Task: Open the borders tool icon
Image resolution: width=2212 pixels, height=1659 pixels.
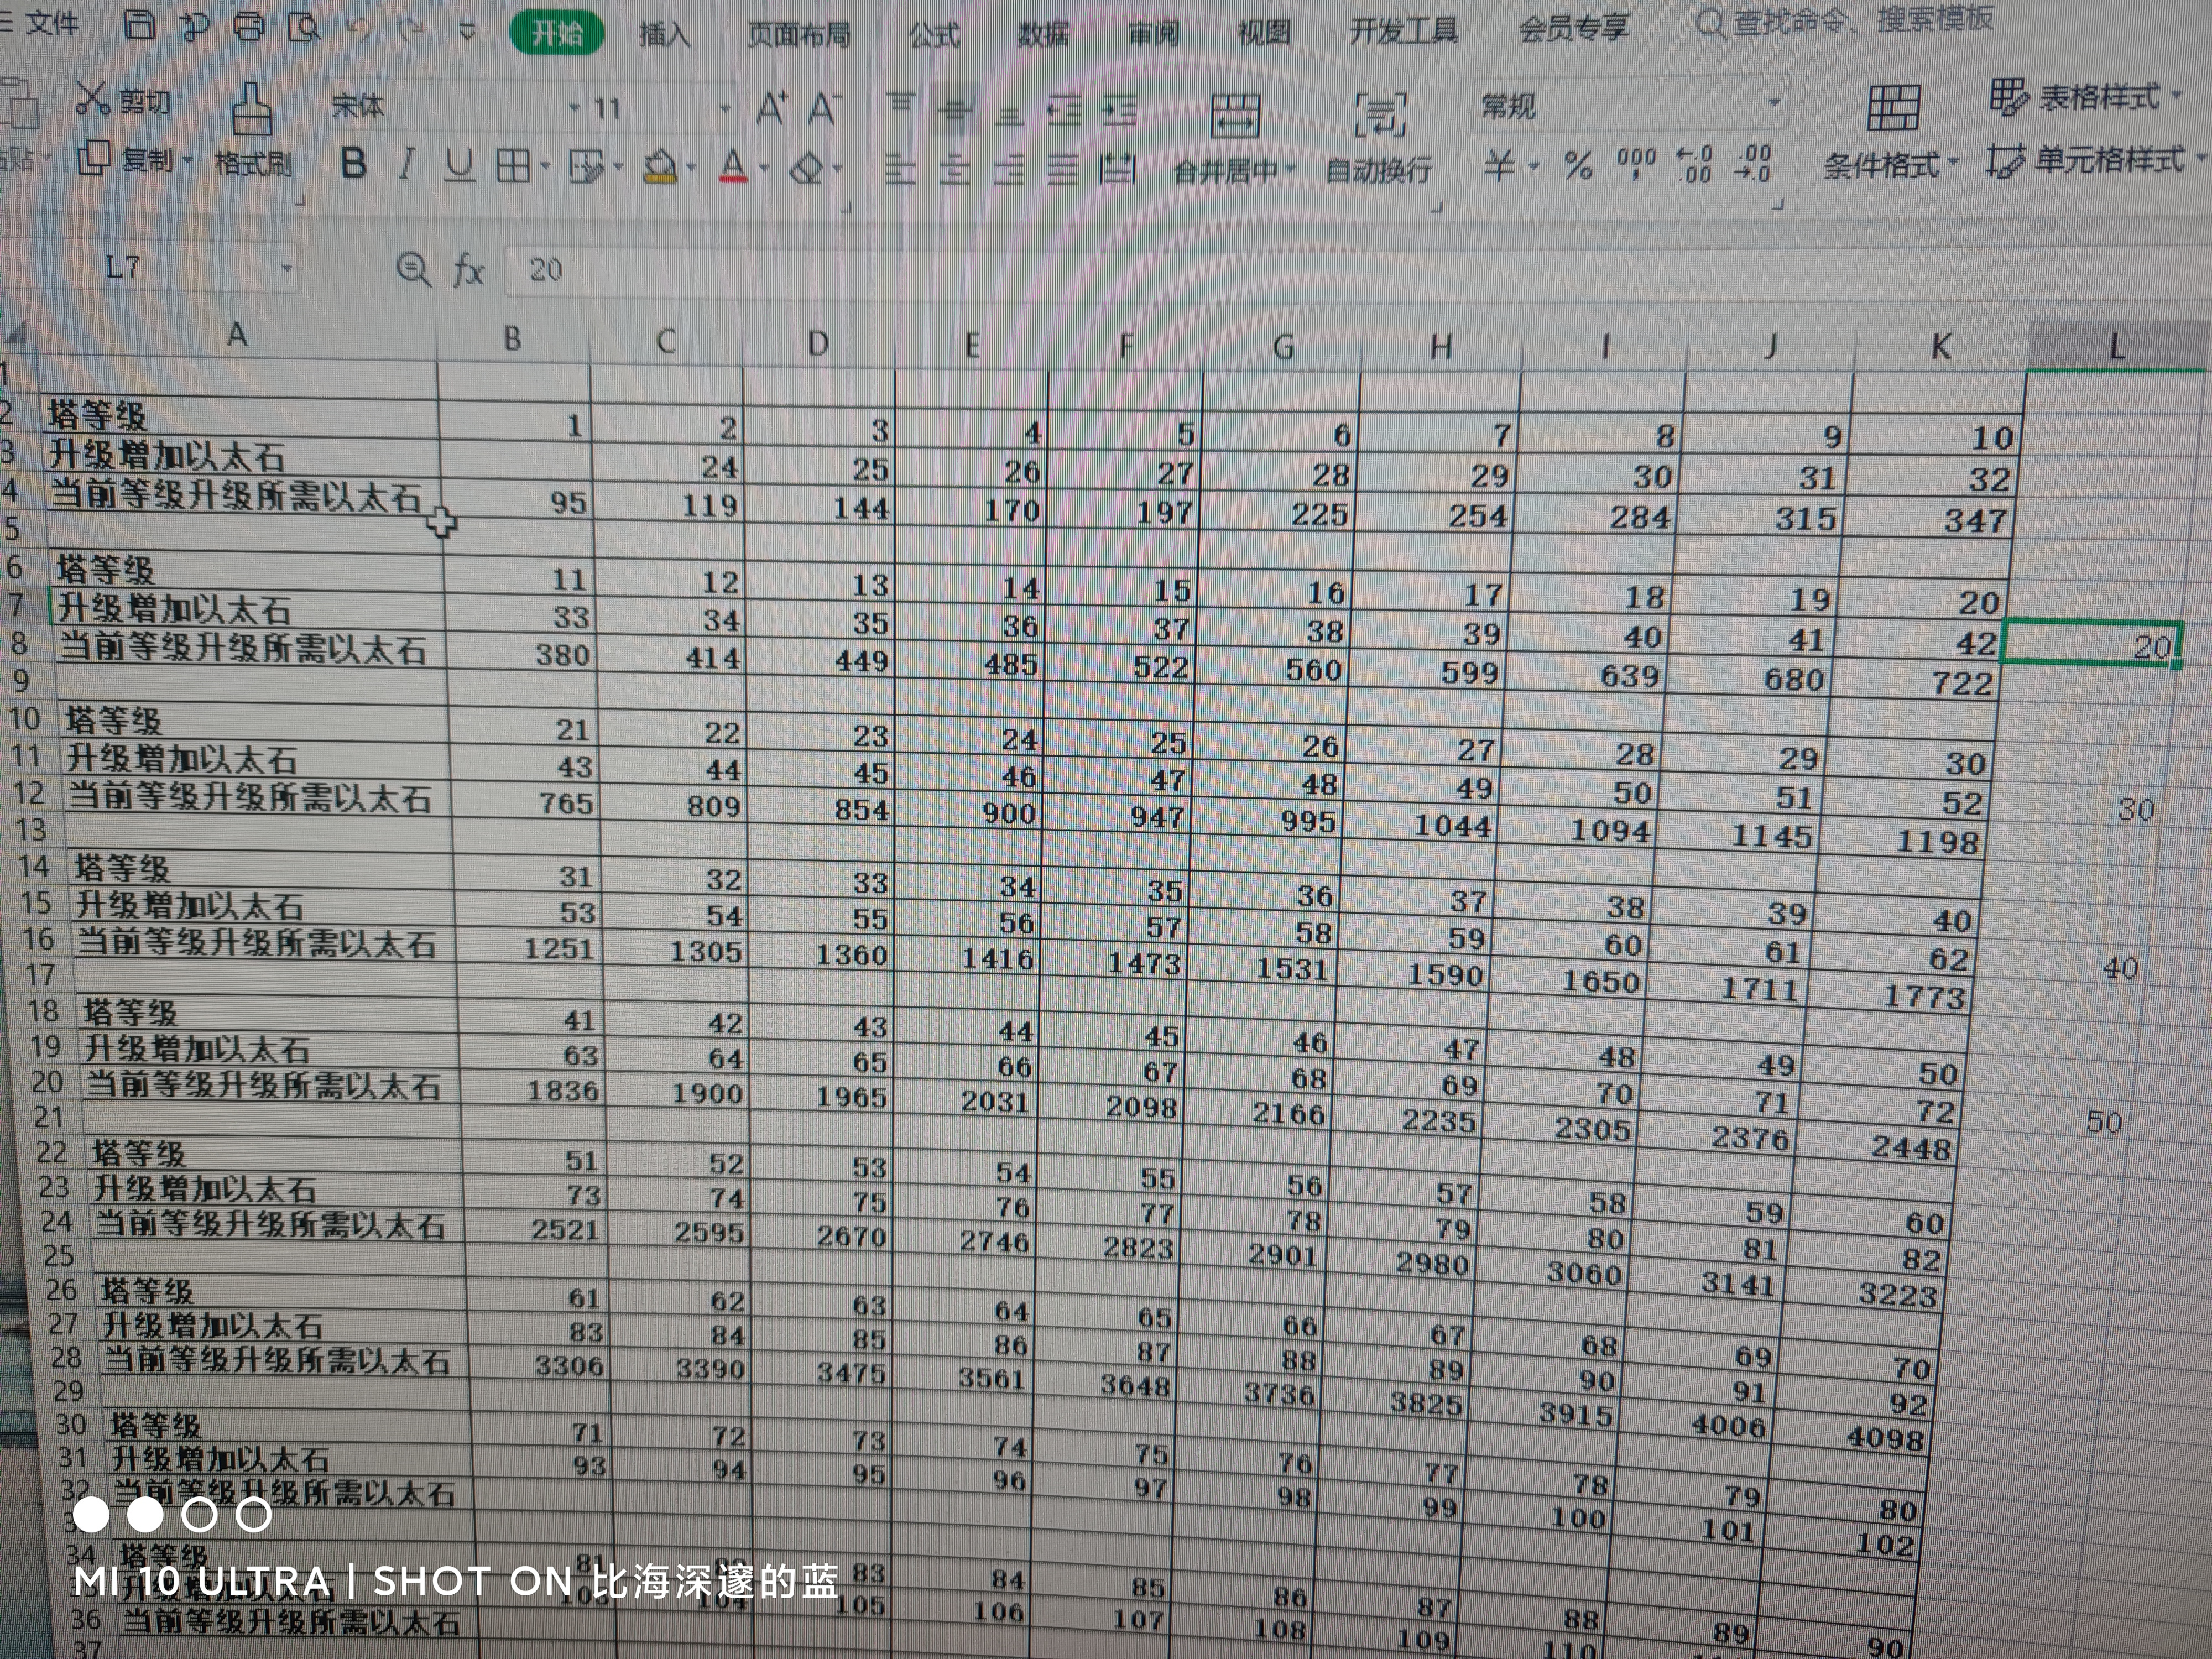Action: point(513,166)
